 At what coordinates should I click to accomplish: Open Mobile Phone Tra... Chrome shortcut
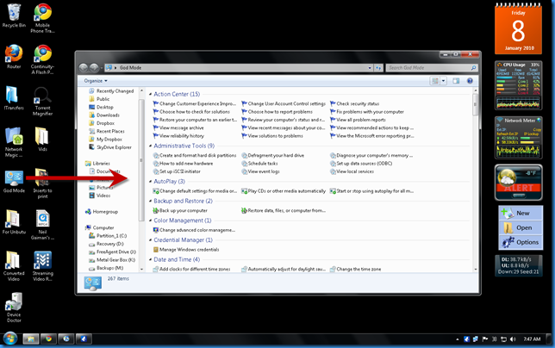(42, 18)
